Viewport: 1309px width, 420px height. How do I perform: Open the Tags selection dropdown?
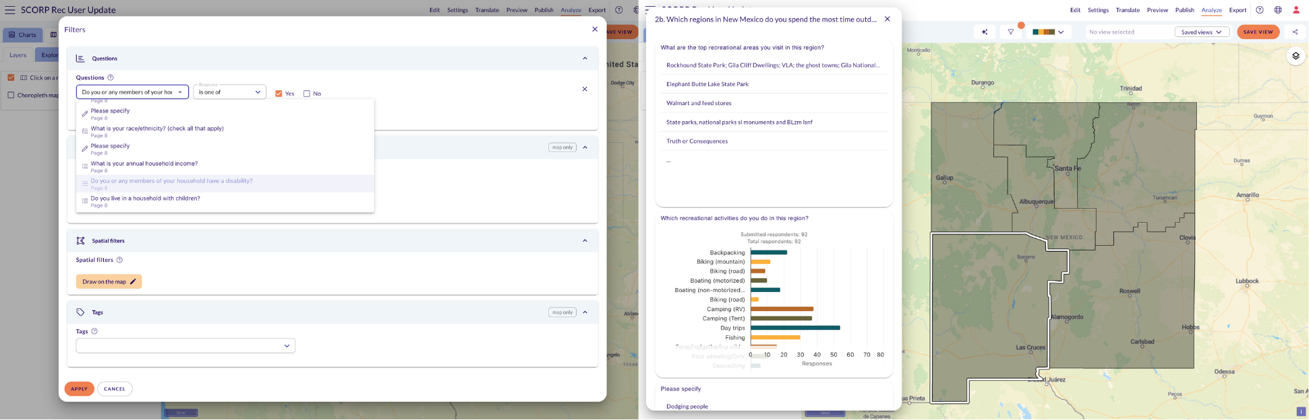(x=185, y=346)
